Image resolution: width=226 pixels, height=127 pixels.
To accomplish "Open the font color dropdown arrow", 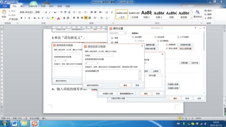I will click(x=61, y=18).
